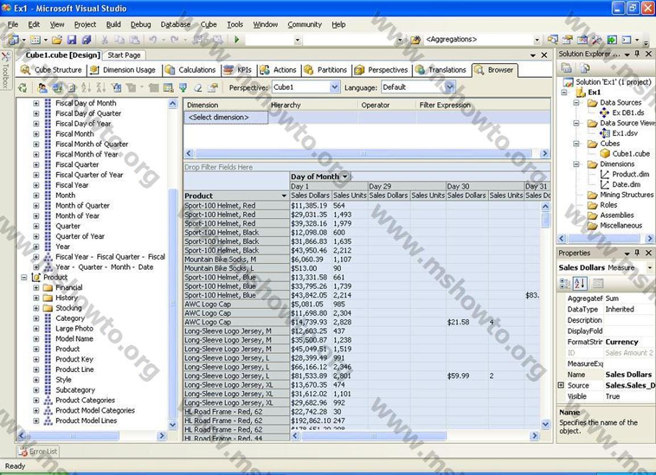
Task: Click the Change User icon in browser toolbar
Action: tap(42, 88)
